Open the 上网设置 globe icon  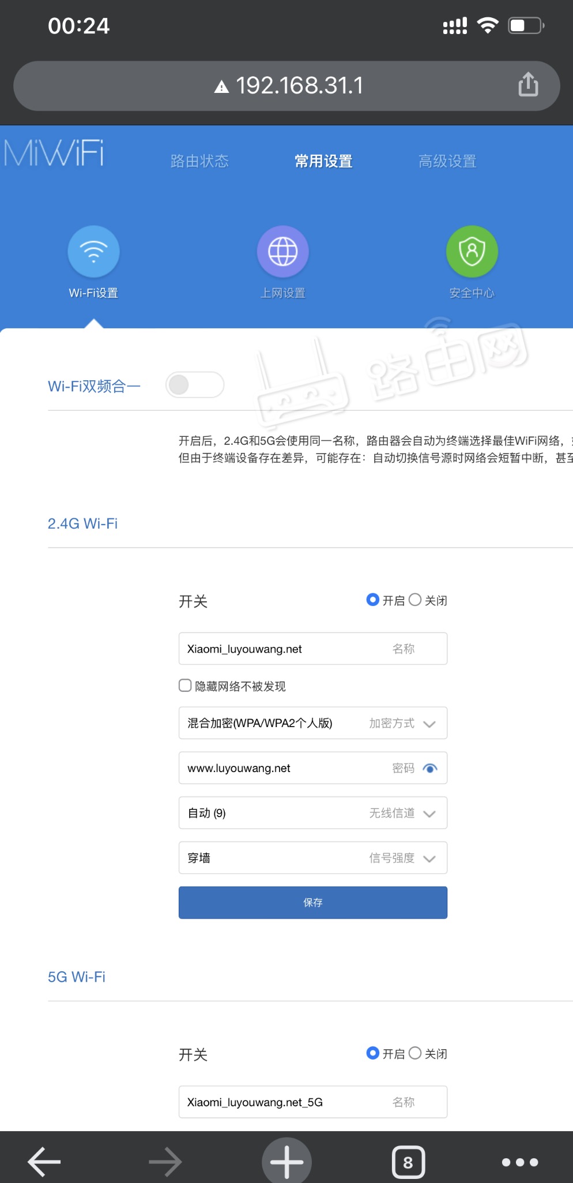coord(282,252)
